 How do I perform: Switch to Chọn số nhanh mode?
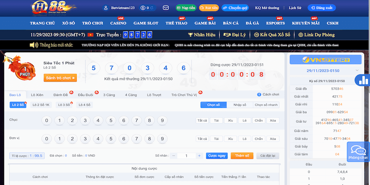click(266, 105)
